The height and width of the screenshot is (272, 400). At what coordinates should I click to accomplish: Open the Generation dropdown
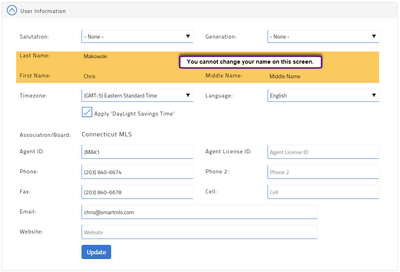(x=323, y=37)
